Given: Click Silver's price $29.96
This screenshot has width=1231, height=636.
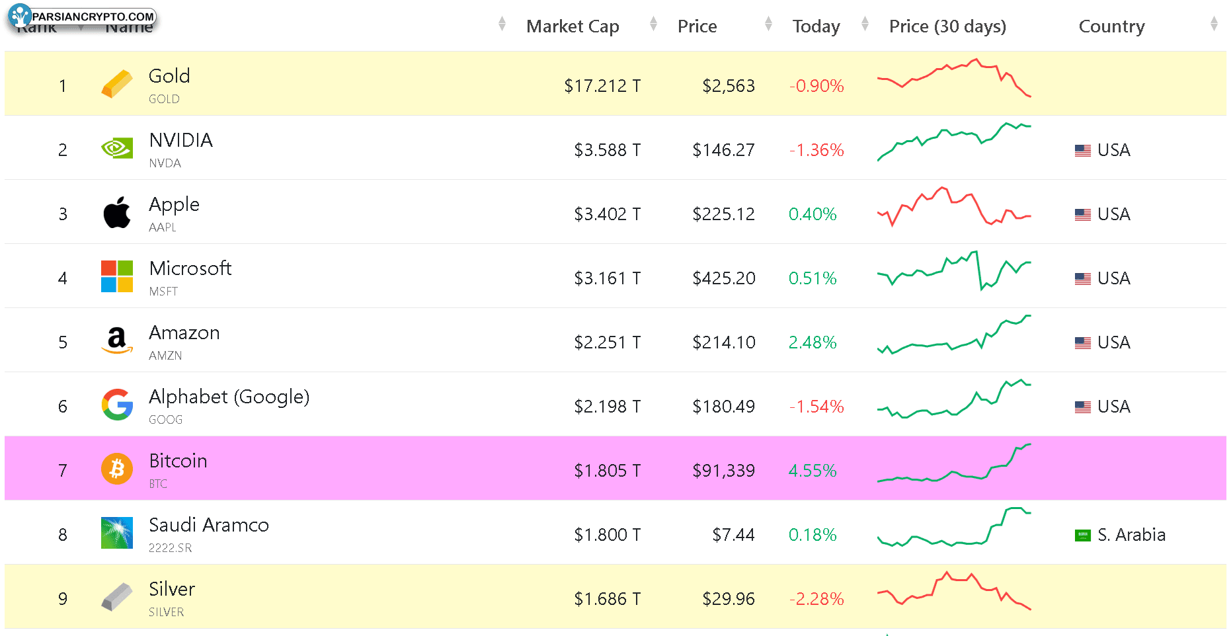Looking at the screenshot, I should [x=729, y=599].
